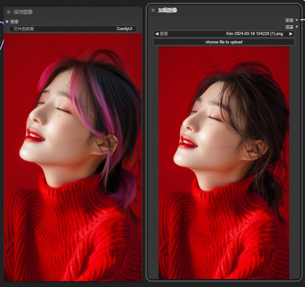
Task: Click the 遮罩 output label
Action: [x=289, y=27]
